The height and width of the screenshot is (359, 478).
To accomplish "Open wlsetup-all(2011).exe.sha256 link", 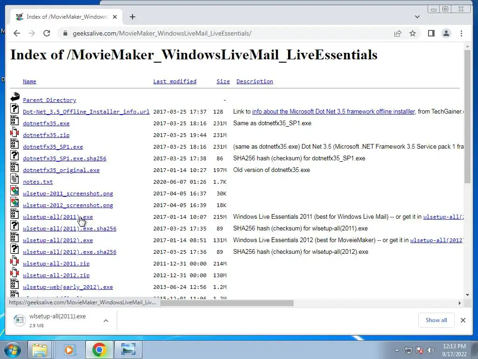I will click(x=70, y=229).
